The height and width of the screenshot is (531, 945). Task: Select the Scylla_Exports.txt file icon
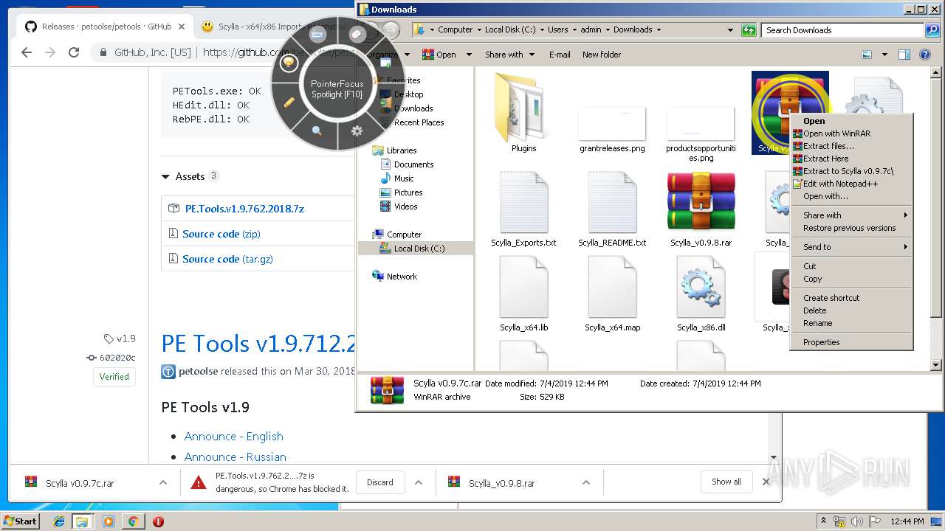(x=523, y=202)
